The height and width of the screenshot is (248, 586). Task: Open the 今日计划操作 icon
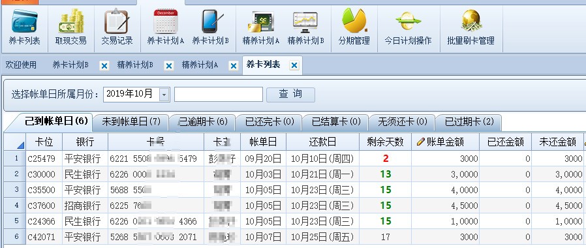tap(408, 21)
